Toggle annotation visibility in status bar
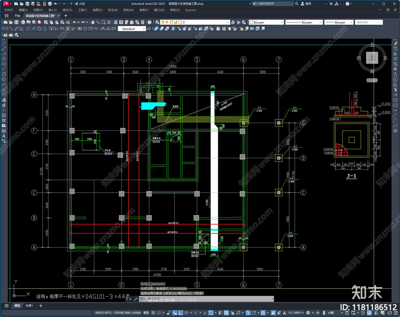The width and height of the screenshot is (400, 317). tap(273, 313)
